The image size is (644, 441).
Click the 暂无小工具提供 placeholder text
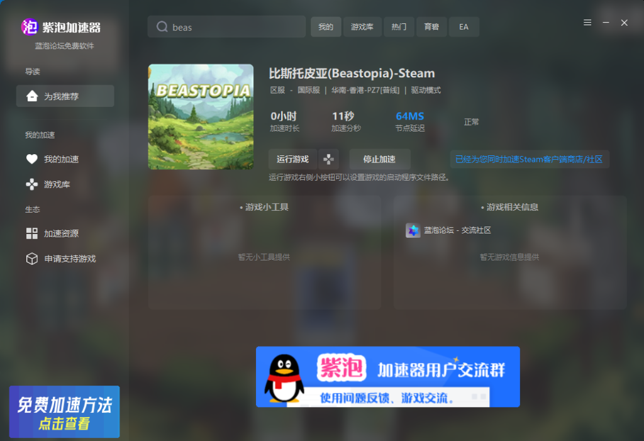[264, 257]
